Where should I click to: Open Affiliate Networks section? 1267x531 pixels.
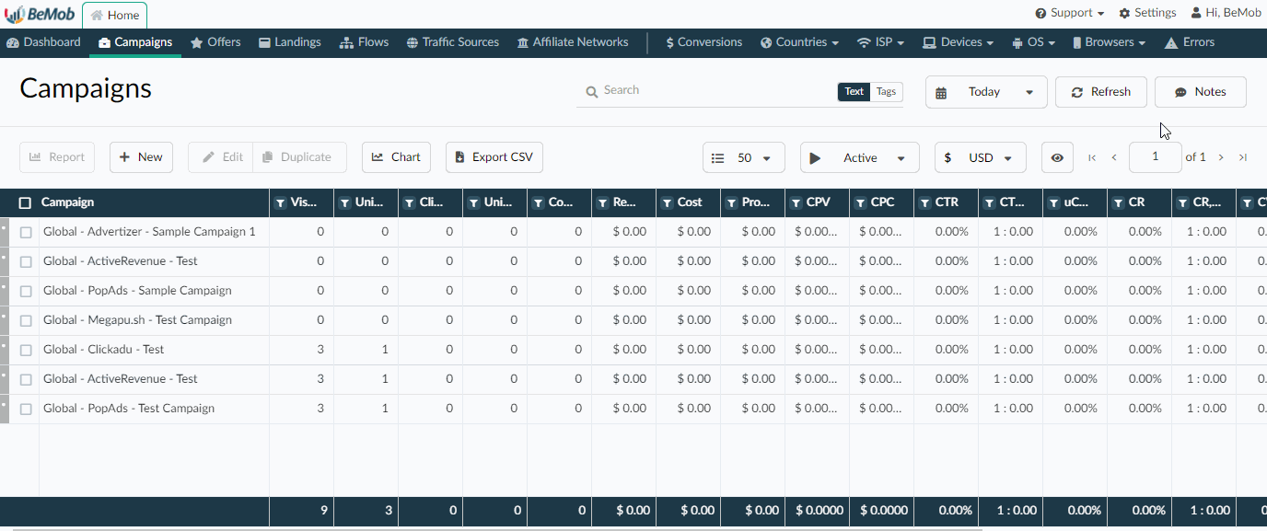click(x=573, y=42)
